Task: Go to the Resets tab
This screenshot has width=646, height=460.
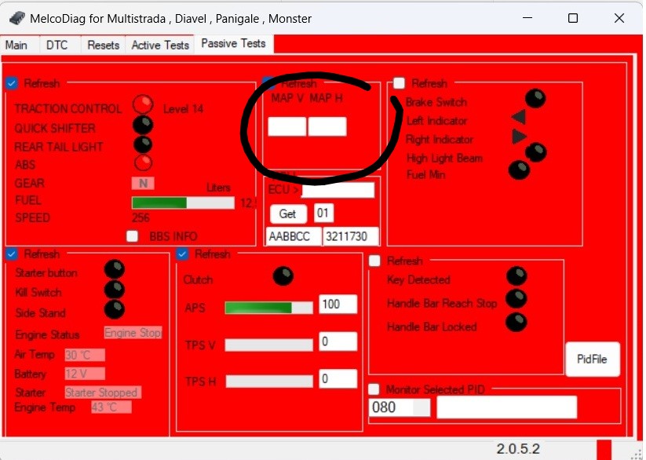Action: coord(104,45)
